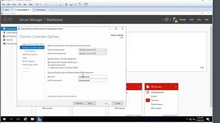220x123 pixels.
Task: Go back in Server Manager
Action: pyautogui.click(x=5, y=19)
